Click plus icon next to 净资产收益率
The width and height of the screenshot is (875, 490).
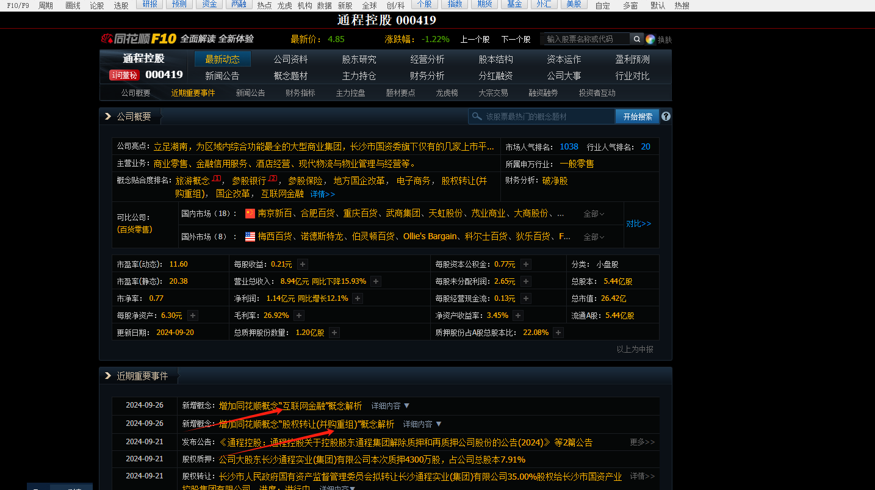518,315
